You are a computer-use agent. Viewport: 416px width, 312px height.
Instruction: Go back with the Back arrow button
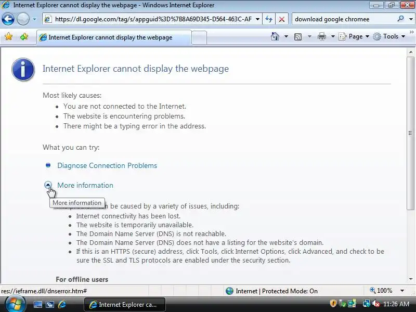click(8, 19)
